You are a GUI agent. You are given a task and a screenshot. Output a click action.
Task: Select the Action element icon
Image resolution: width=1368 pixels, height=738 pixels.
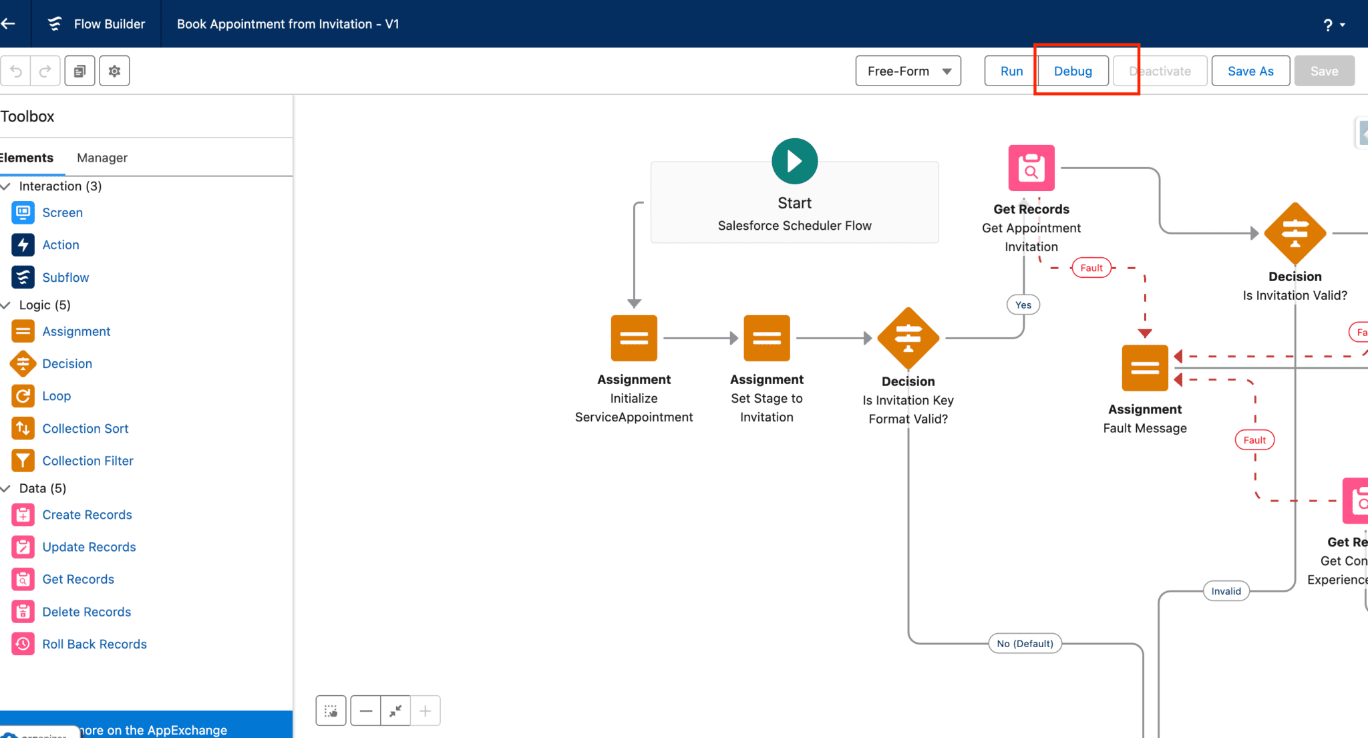22,244
